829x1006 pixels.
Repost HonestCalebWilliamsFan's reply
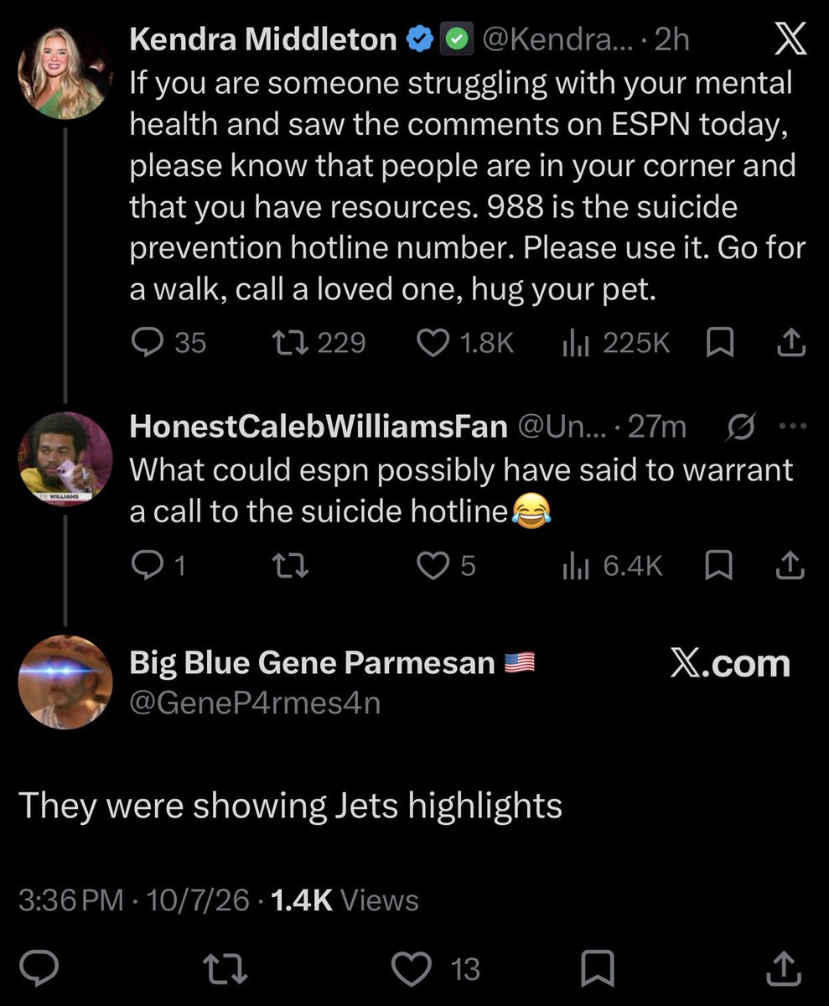(293, 568)
